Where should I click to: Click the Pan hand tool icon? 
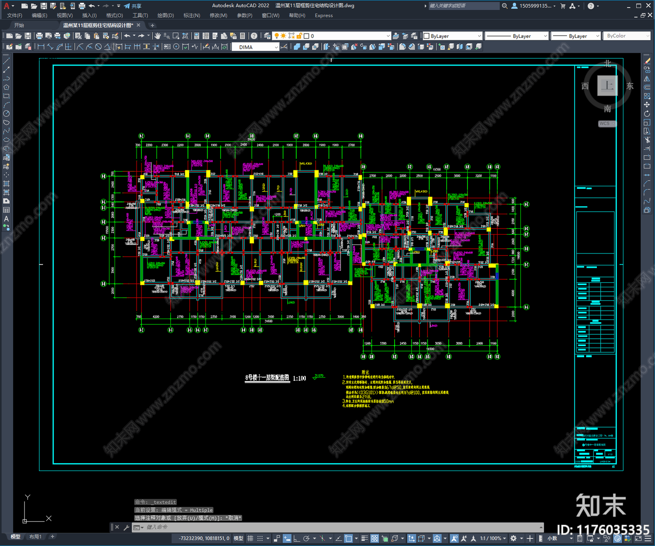pos(158,36)
